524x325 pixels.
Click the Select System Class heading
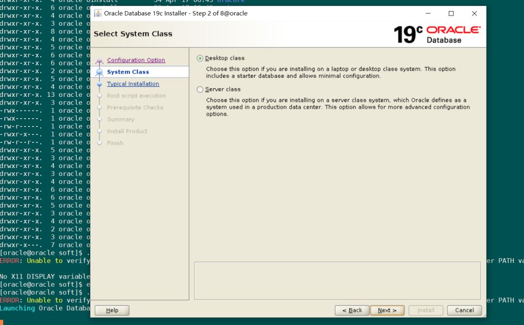133,34
